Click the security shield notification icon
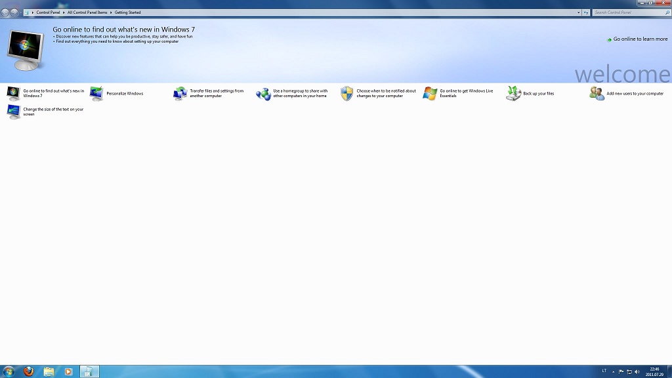Screen dimensions: 672x378 [x=346, y=94]
